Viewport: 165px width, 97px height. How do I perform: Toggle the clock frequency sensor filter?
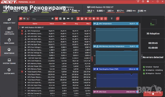[98, 19]
